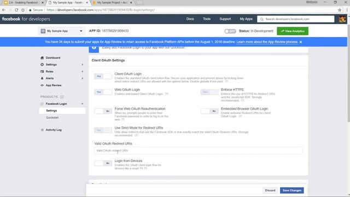Click the browser address bar URL

[x=101, y=10]
